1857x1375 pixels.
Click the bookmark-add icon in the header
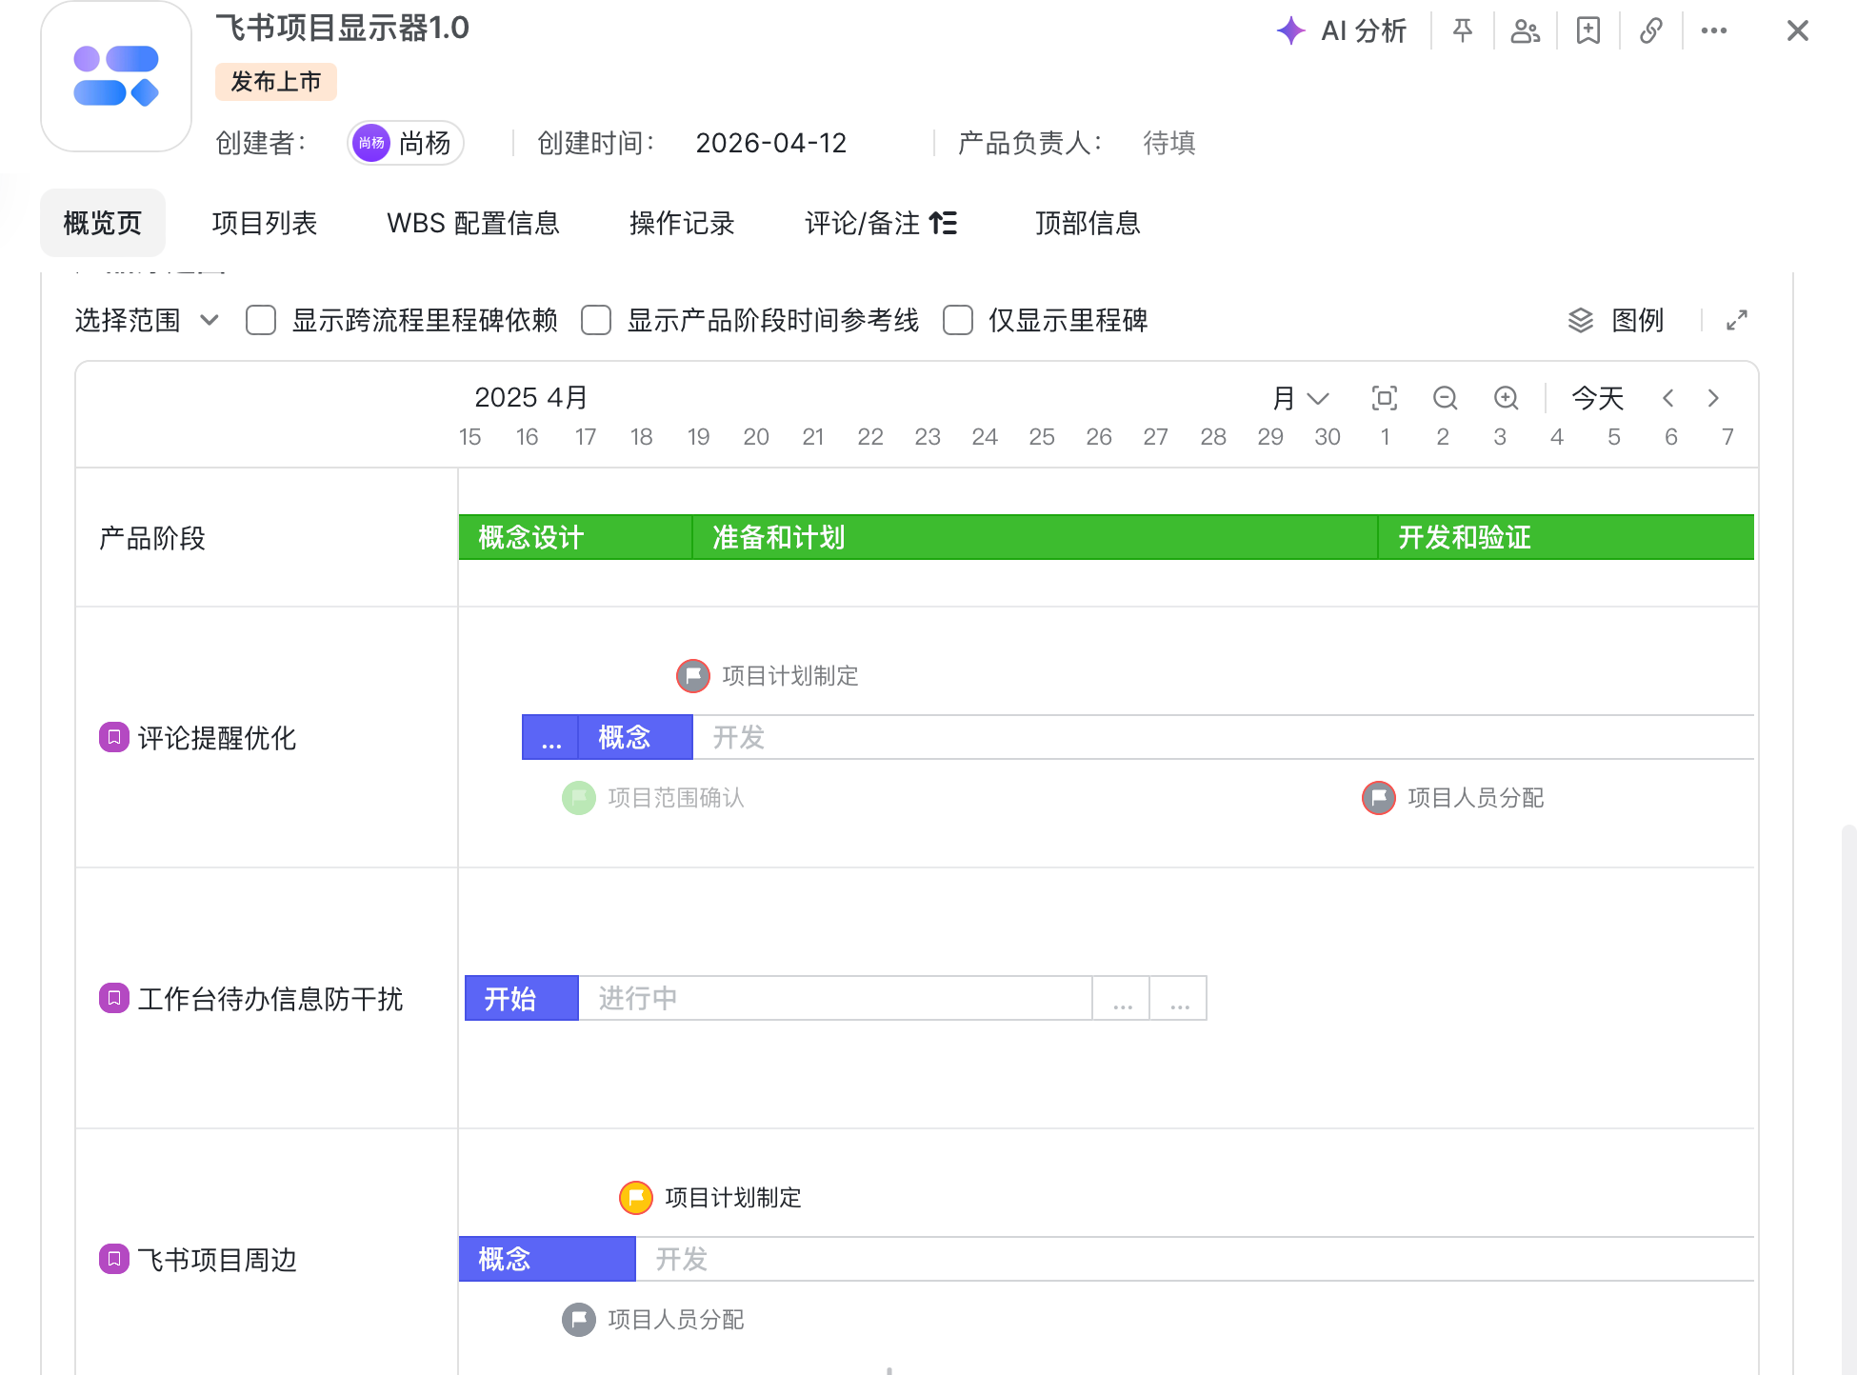[x=1588, y=31]
